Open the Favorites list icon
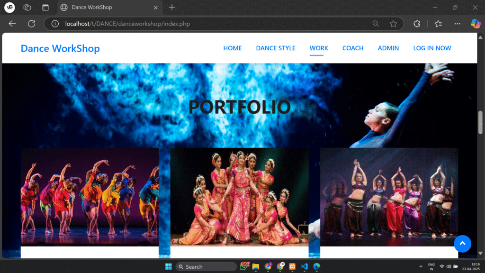Image resolution: width=485 pixels, height=273 pixels. click(x=438, y=24)
